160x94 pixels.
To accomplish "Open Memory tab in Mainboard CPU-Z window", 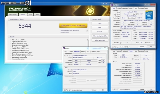I will (83, 52).
